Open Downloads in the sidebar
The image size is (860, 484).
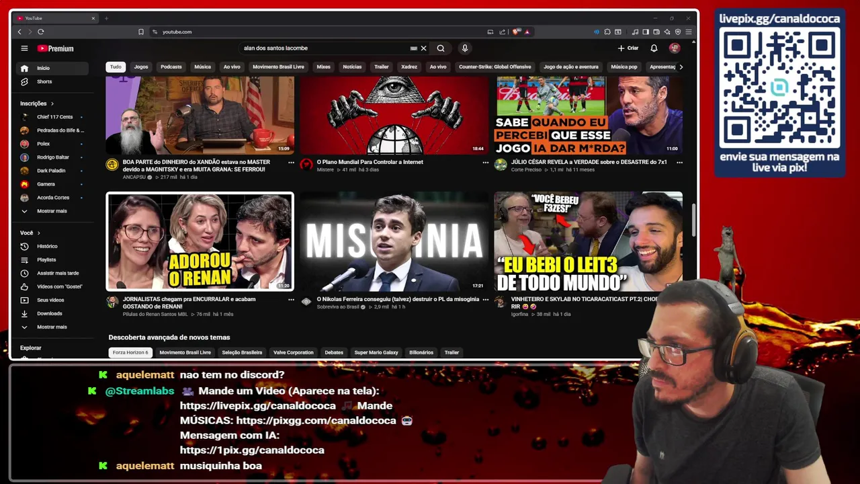(x=52, y=313)
